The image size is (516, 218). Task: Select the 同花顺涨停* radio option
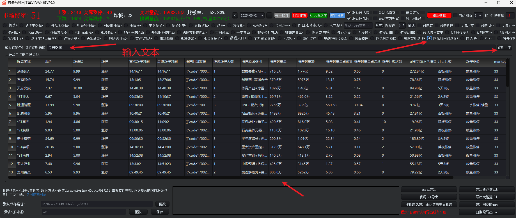pos(100,25)
